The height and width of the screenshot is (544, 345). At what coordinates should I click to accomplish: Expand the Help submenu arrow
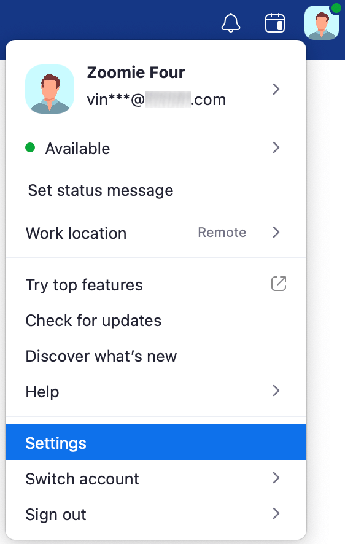[276, 391]
